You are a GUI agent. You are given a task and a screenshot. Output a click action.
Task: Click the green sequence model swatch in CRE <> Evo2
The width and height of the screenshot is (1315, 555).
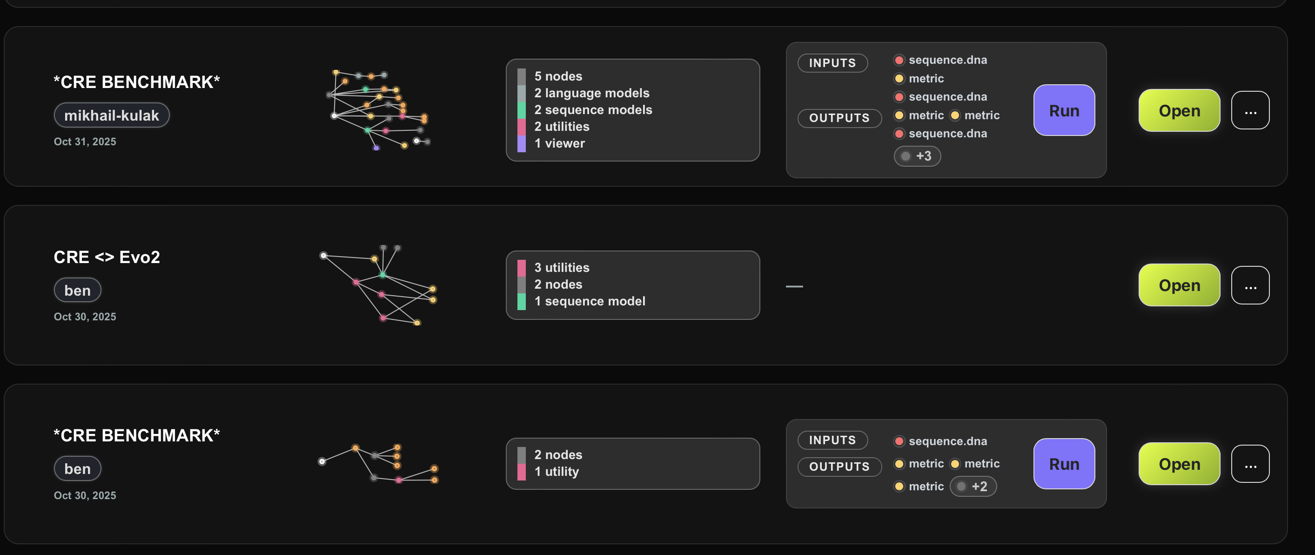coord(521,301)
